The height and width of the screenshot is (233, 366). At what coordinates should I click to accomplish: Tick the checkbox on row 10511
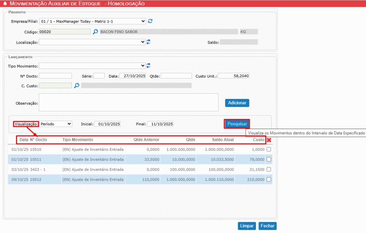coord(269,159)
